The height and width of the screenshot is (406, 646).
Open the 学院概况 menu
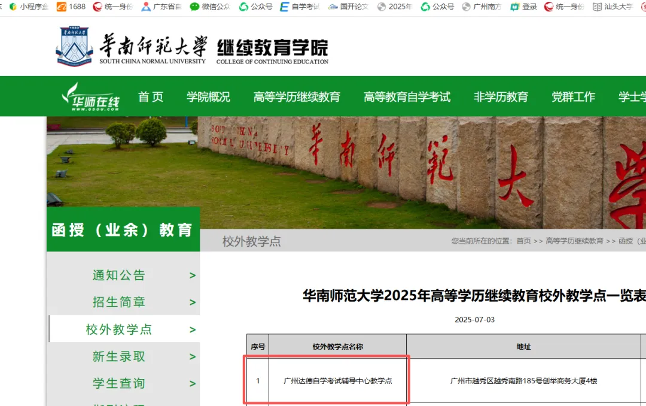coord(208,97)
